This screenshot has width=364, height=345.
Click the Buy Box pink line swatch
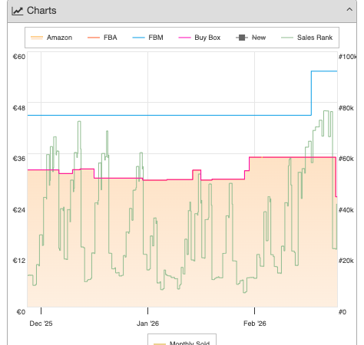tap(184, 38)
